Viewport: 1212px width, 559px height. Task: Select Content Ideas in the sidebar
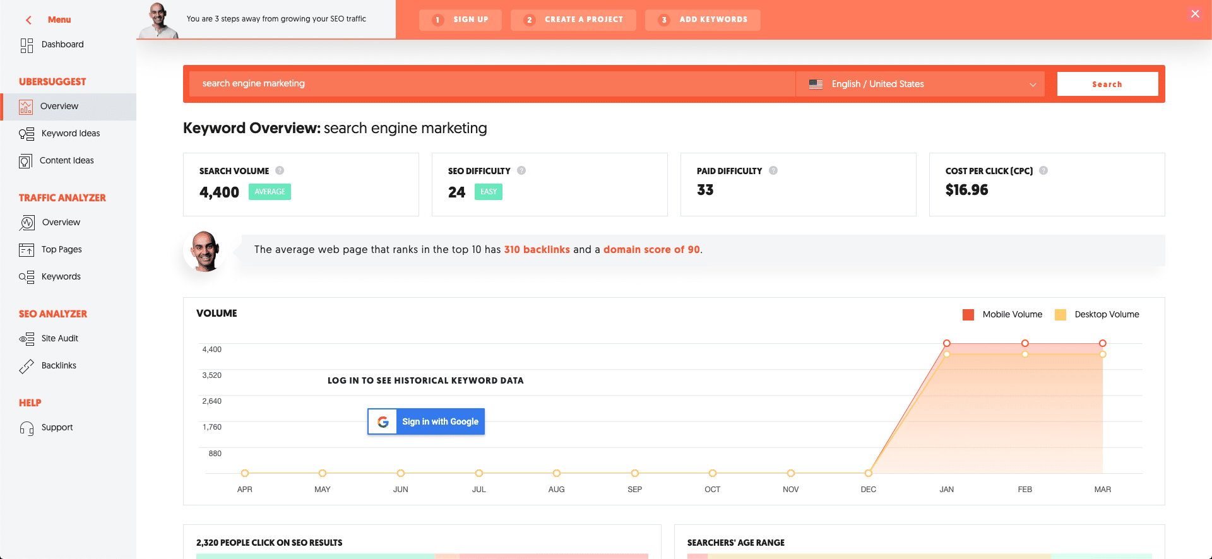tap(68, 161)
